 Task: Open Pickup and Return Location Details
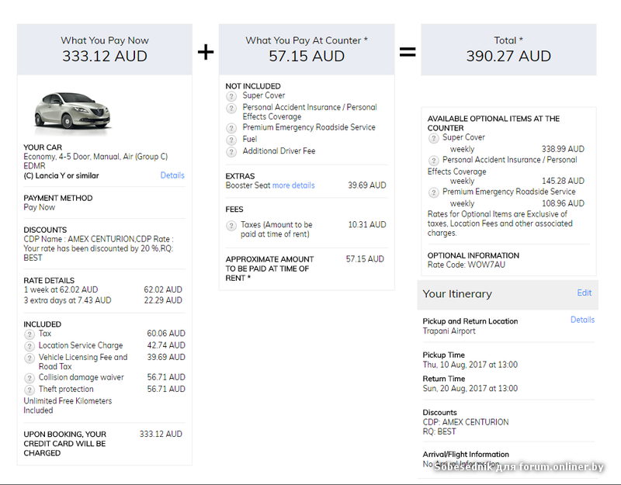582,320
